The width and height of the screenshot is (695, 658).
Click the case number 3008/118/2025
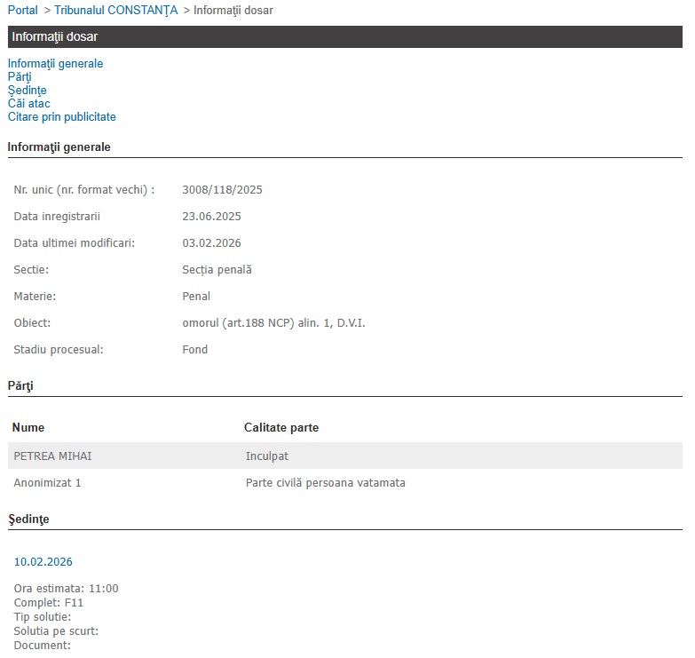(222, 190)
